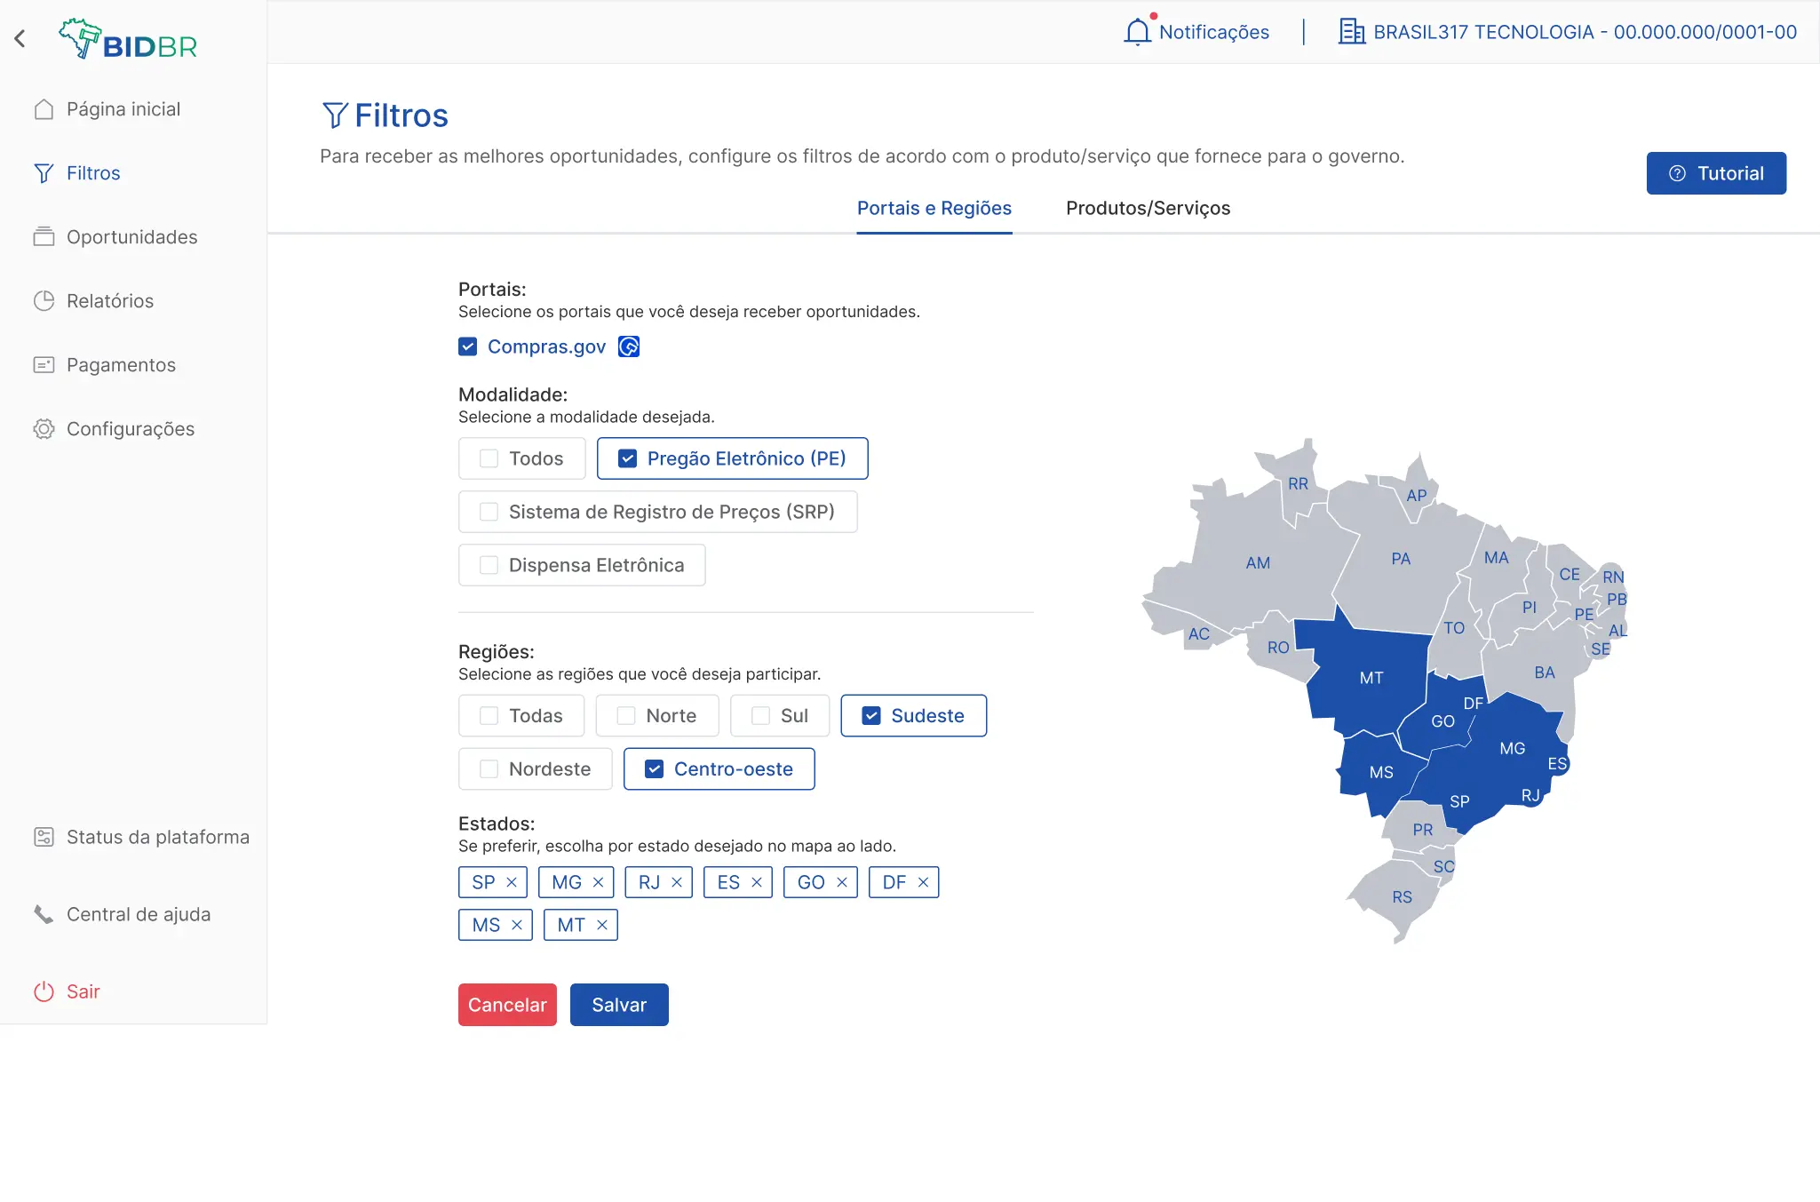
Task: Open Status da plataforma
Action: click(157, 837)
